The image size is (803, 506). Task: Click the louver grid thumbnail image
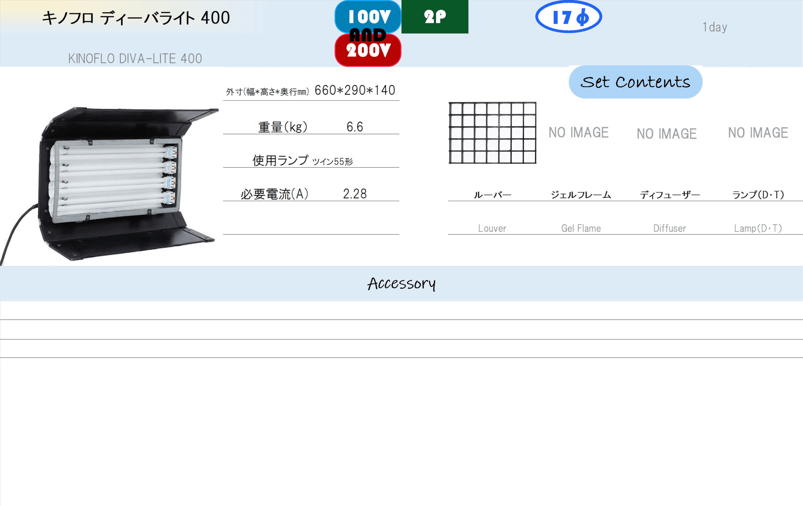point(492,133)
